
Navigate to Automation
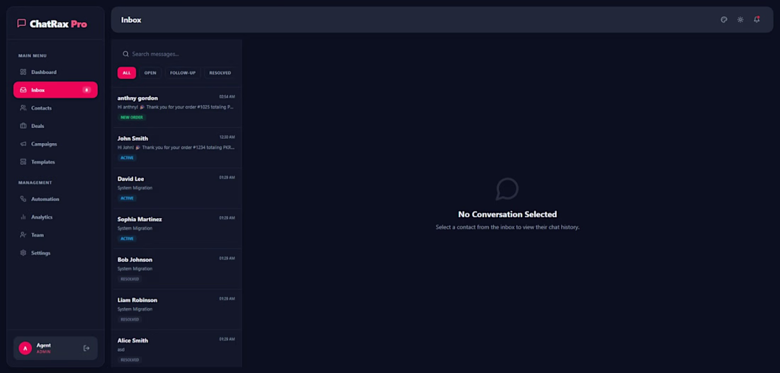coord(55,199)
